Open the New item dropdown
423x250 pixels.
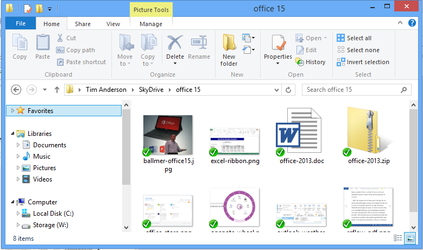pyautogui.click(x=249, y=38)
